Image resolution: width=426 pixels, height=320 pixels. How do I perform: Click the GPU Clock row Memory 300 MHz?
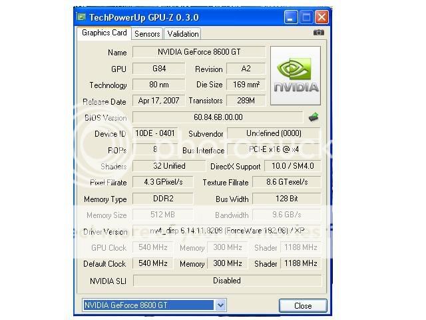pyautogui.click(x=228, y=247)
